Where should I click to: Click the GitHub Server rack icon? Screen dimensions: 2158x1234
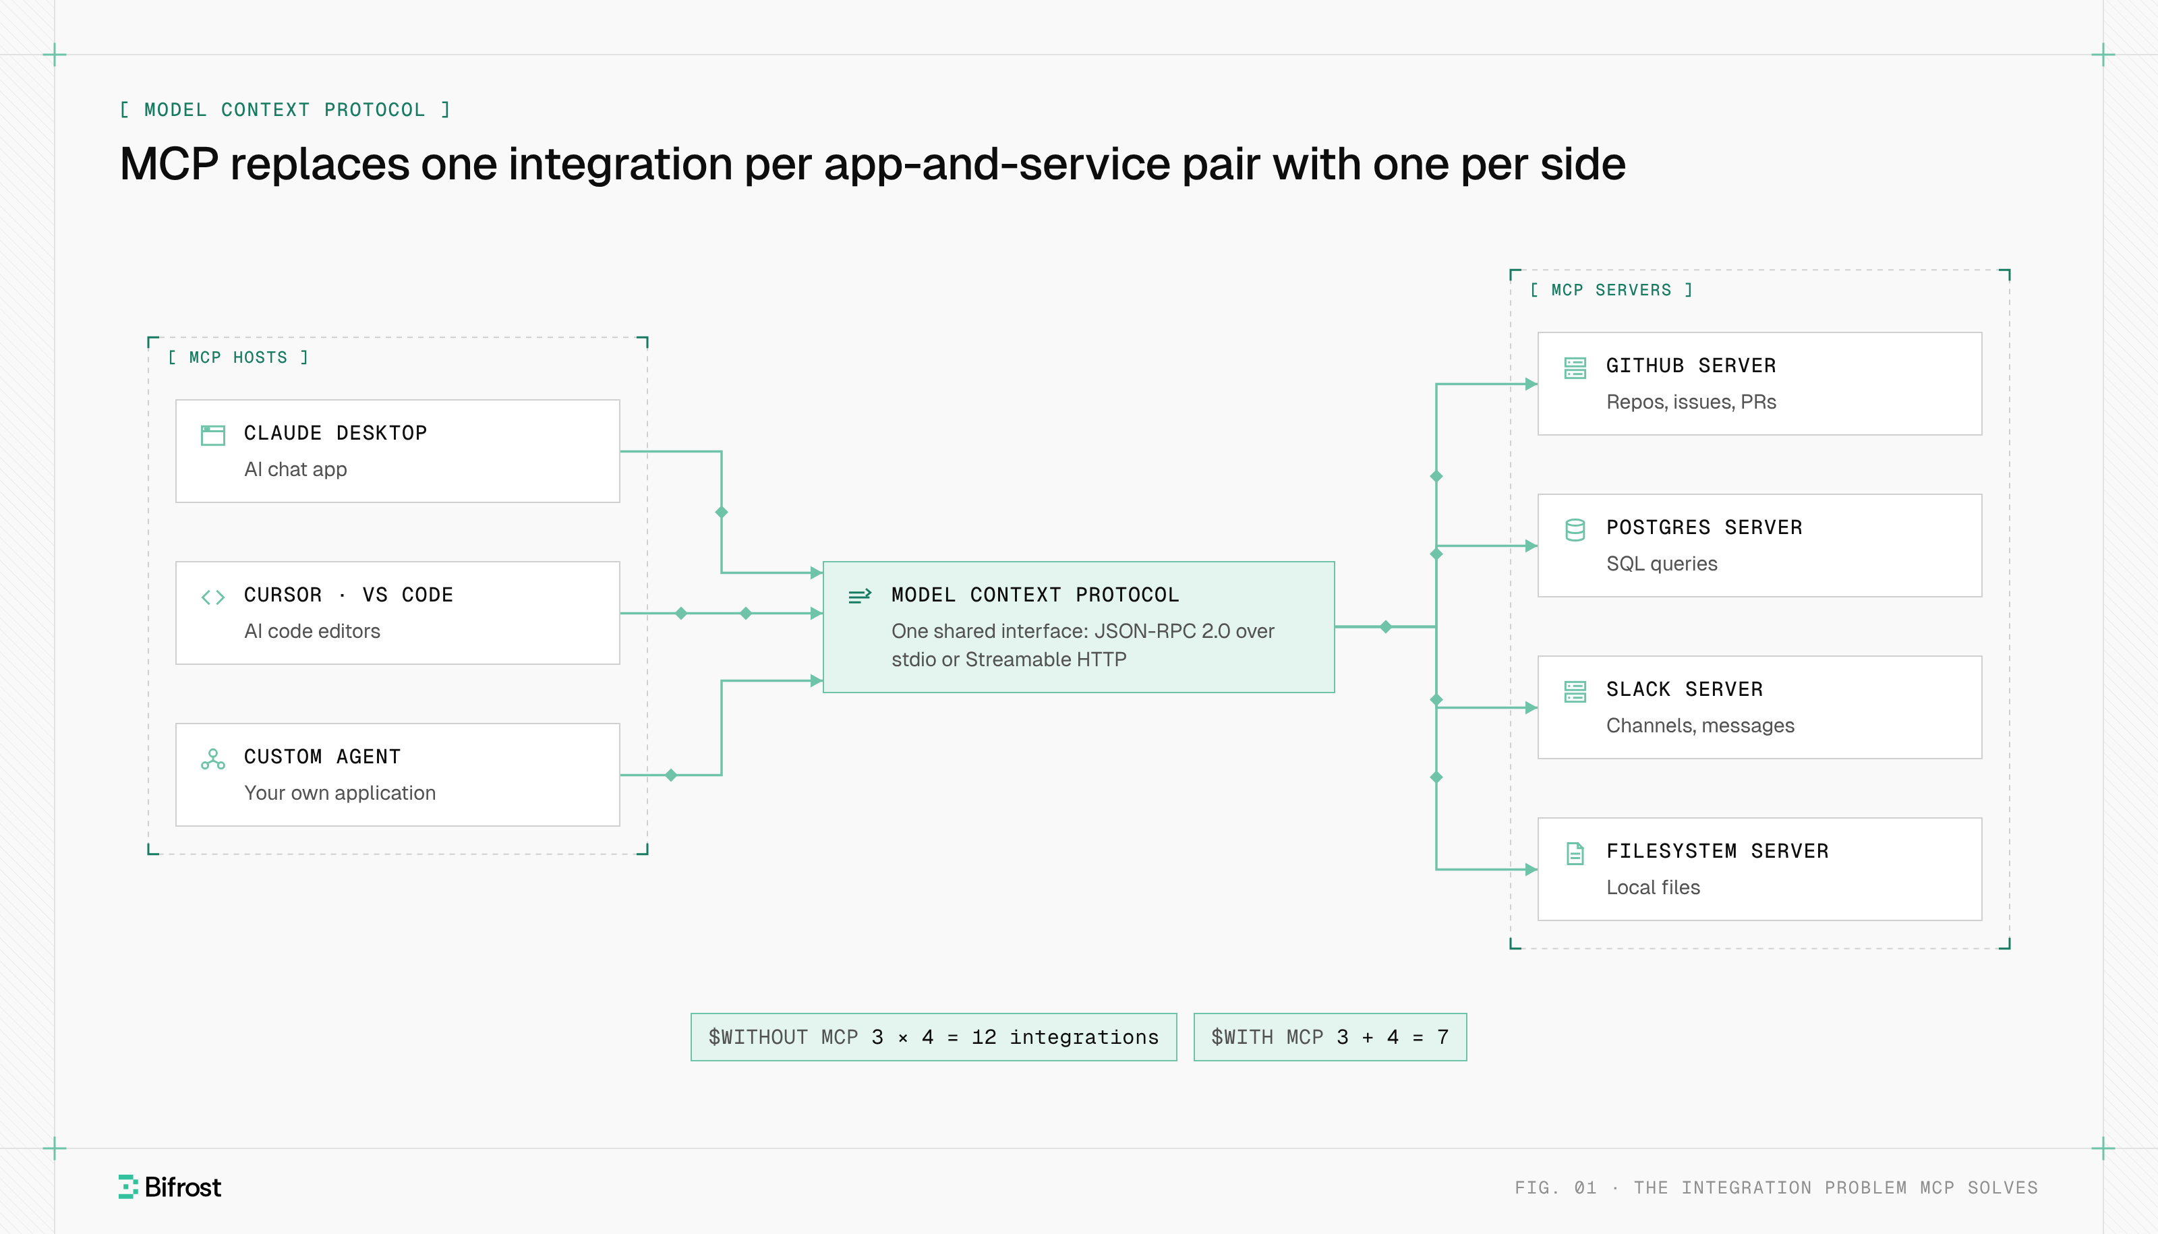[x=1575, y=368]
